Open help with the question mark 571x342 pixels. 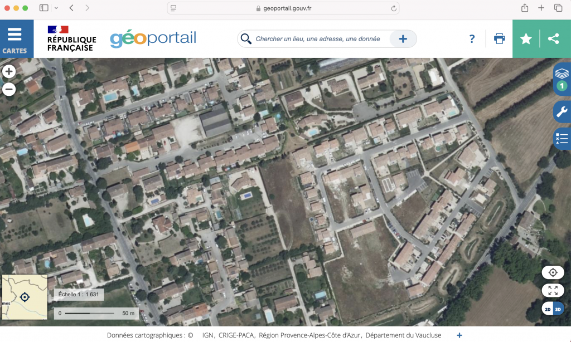[472, 39]
